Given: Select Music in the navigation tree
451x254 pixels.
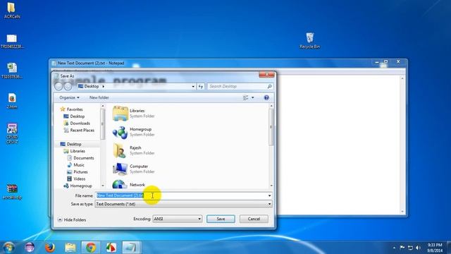Looking at the screenshot, I should pyautogui.click(x=75, y=164).
